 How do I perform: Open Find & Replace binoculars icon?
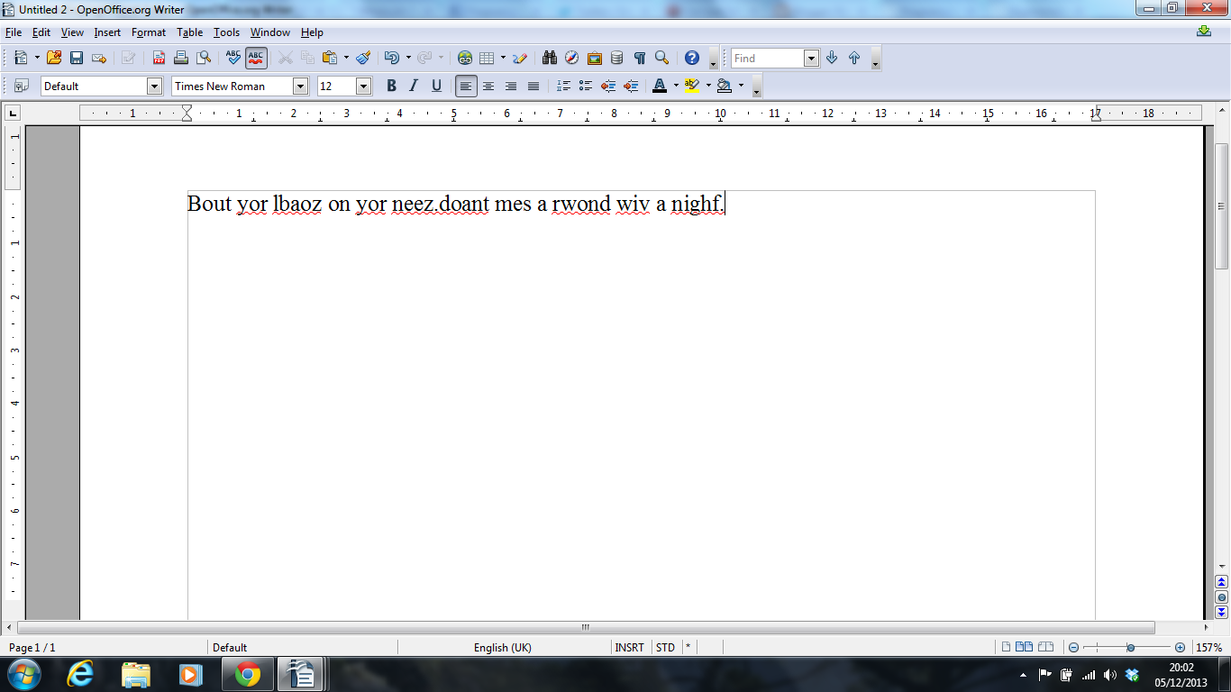coord(549,58)
